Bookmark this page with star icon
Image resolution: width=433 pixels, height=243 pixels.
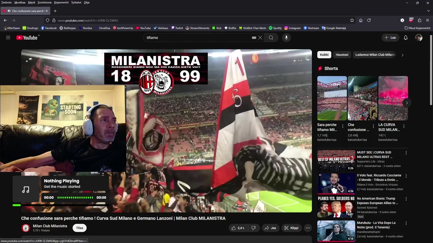pyautogui.click(x=352, y=20)
